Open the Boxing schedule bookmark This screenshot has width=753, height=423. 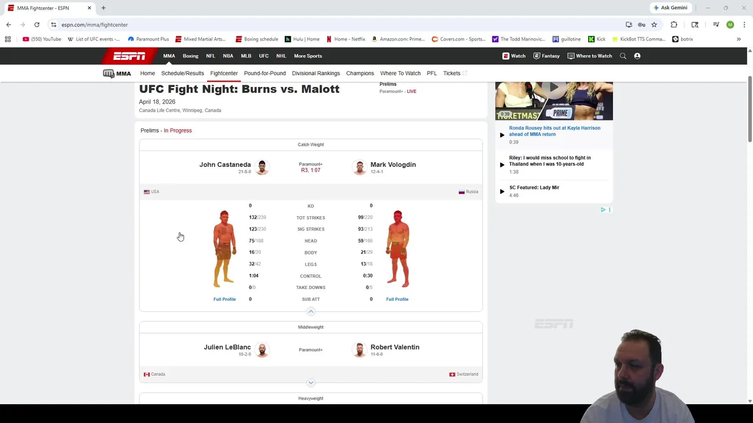pos(256,39)
